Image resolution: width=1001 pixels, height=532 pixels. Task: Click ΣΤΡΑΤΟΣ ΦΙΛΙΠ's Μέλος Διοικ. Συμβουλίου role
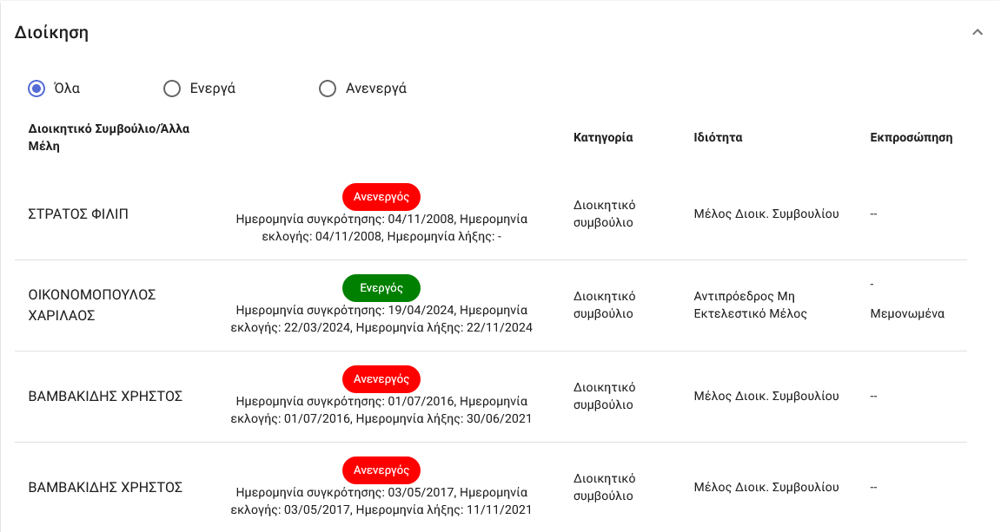coord(766,213)
